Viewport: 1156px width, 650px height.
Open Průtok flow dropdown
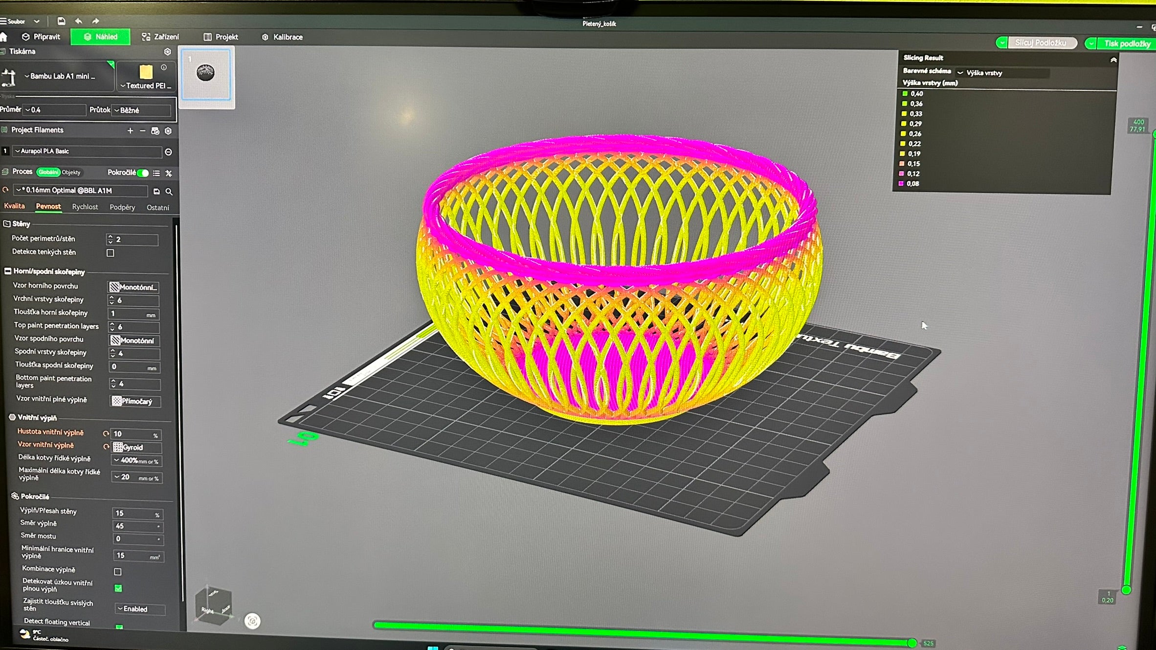(x=142, y=110)
